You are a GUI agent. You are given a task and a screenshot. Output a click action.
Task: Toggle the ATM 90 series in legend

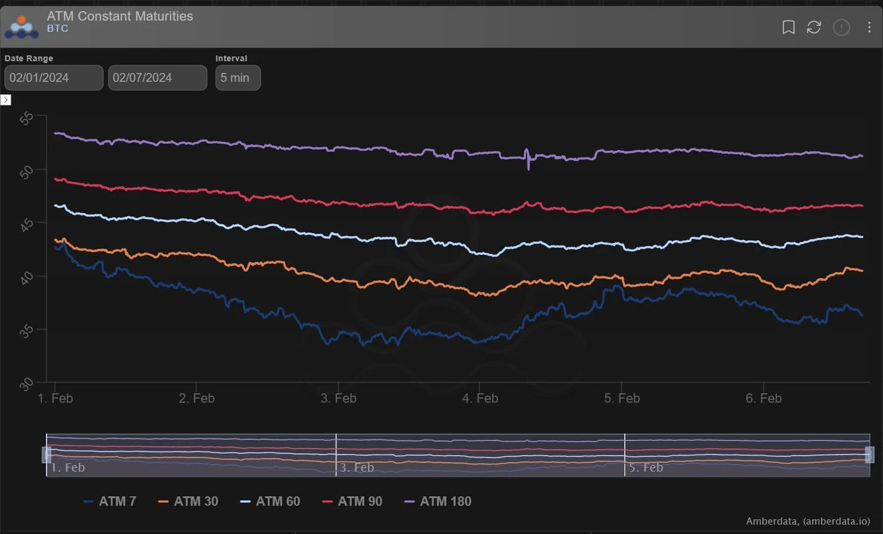352,502
